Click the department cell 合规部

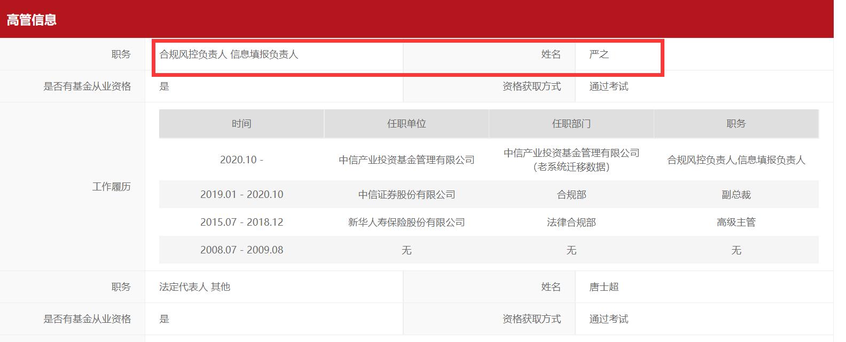[571, 195]
